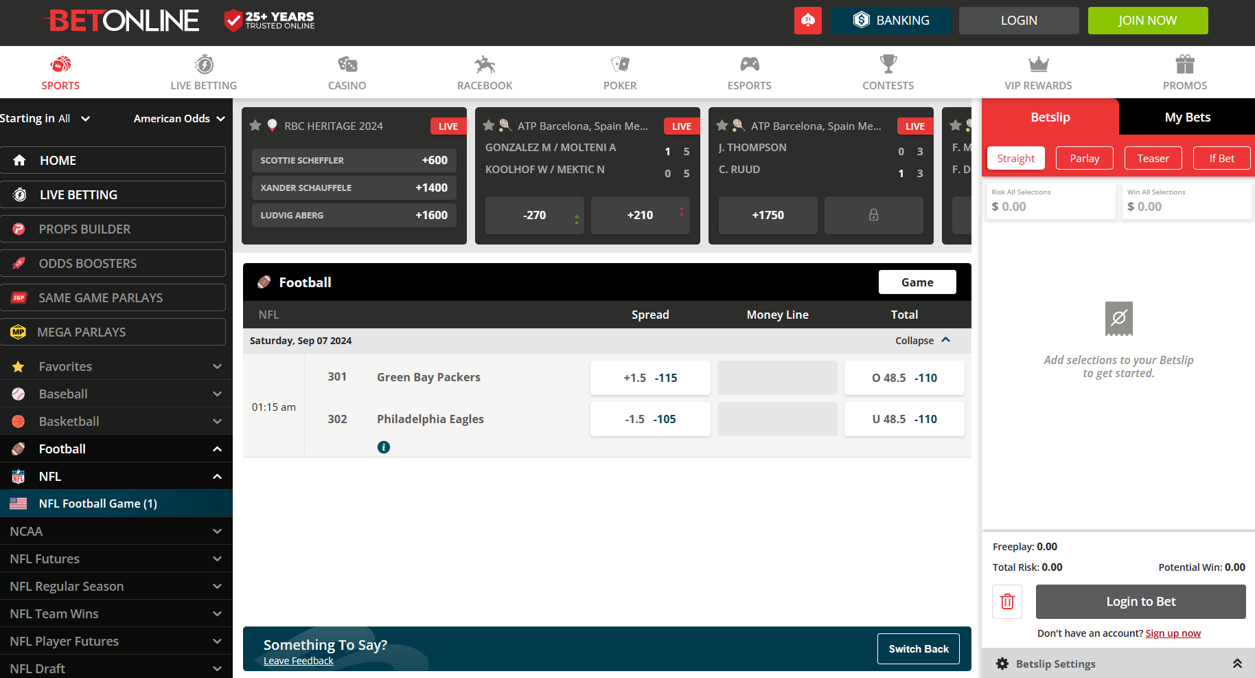Click the Sign up now link
Screen dimensions: 1255x678
pos(1173,633)
